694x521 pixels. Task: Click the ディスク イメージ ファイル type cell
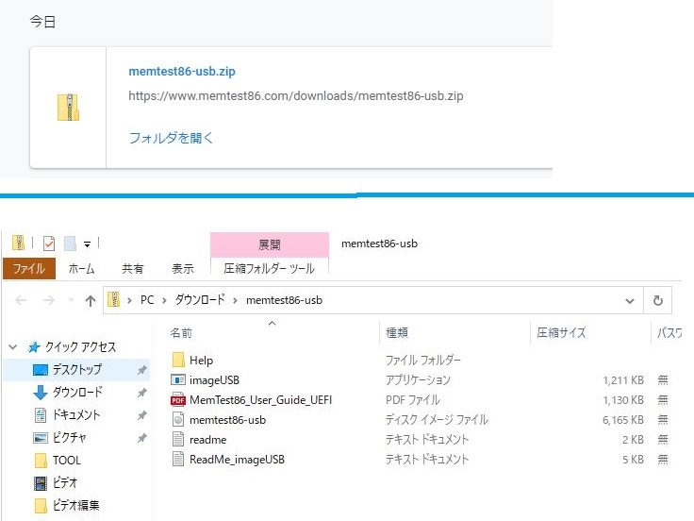437,420
